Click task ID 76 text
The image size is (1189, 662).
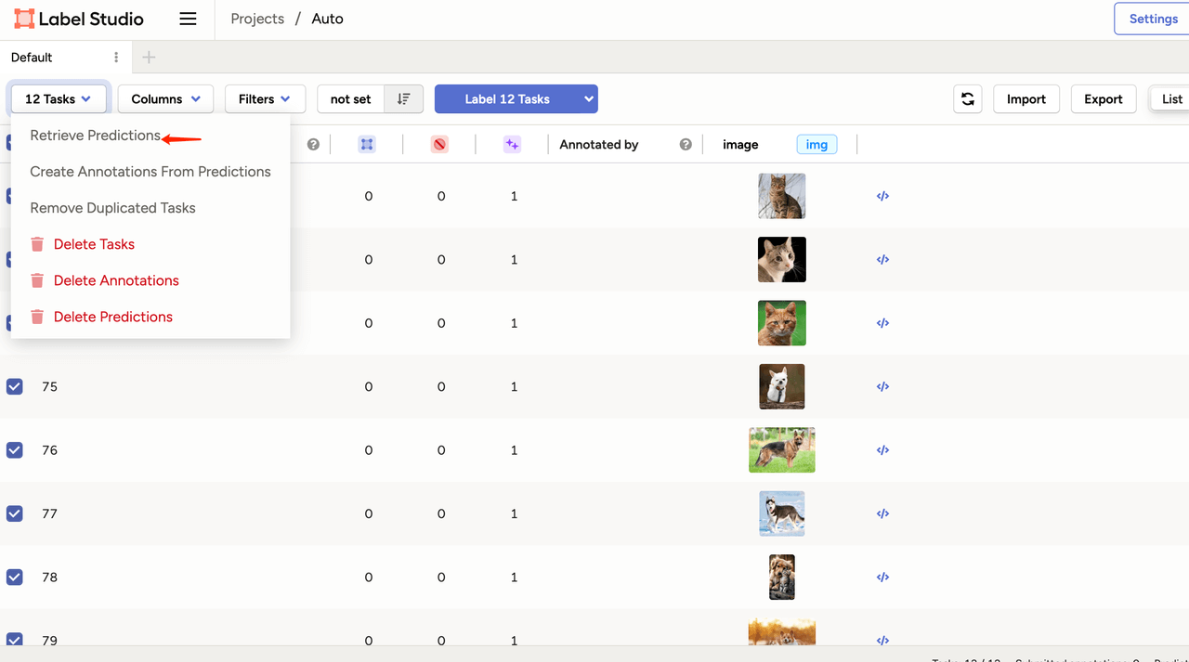tap(49, 450)
